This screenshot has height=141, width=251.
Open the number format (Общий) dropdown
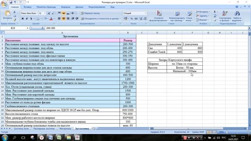pos(146,13)
